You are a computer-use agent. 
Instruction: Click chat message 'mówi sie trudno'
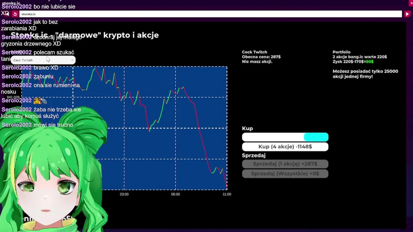coord(53,125)
